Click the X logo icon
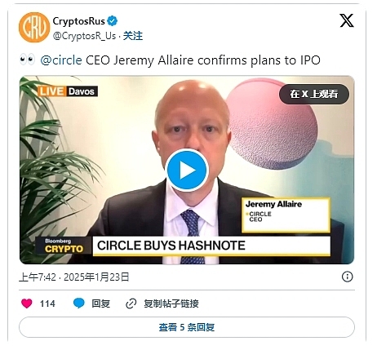The height and width of the screenshot is (350, 377). coord(347,20)
